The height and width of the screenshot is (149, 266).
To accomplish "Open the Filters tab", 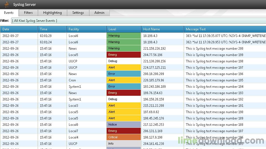I will tap(28, 13).
